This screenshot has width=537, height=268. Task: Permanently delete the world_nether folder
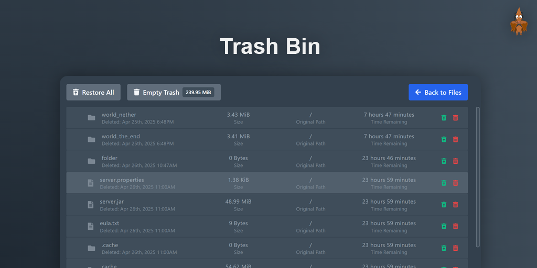(456, 118)
